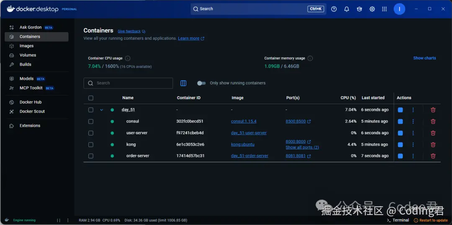Click the help question mark icon
This screenshot has width=452, height=225.
pos(334,9)
